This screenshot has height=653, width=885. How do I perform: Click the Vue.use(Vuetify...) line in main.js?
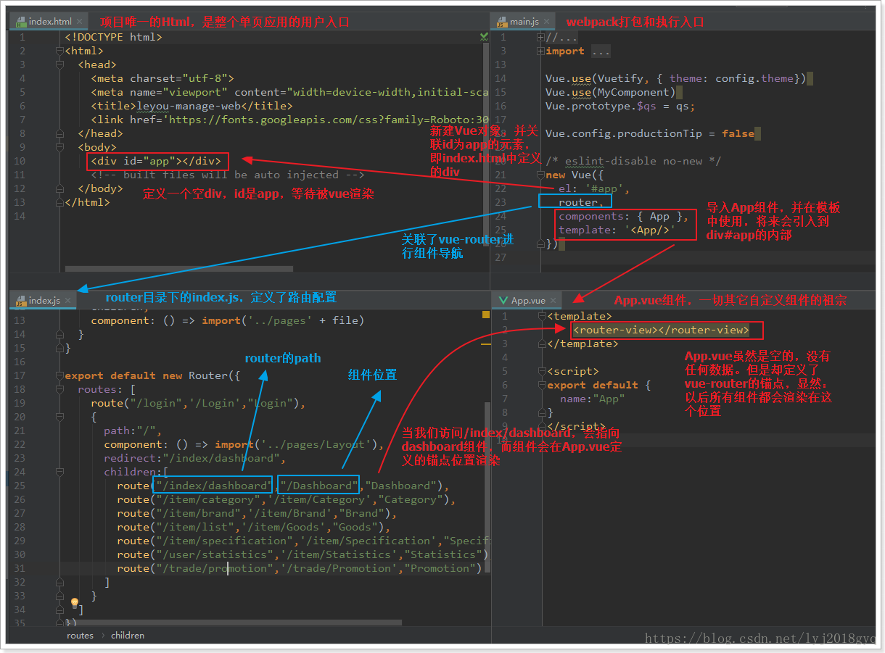pos(675,78)
